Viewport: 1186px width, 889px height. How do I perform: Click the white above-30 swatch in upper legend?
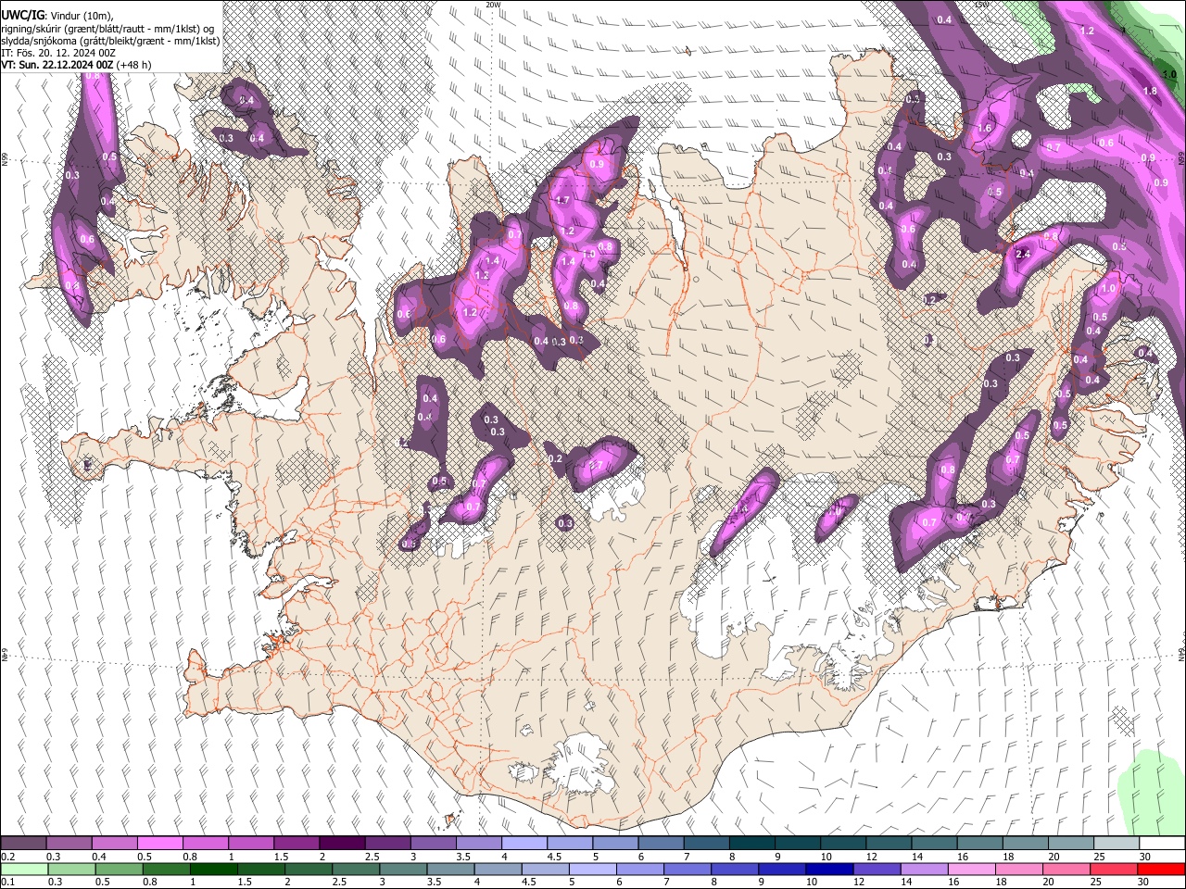[1162, 844]
